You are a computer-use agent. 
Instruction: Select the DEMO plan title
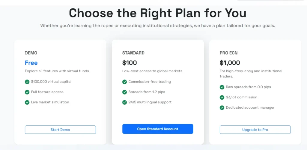coord(31,53)
